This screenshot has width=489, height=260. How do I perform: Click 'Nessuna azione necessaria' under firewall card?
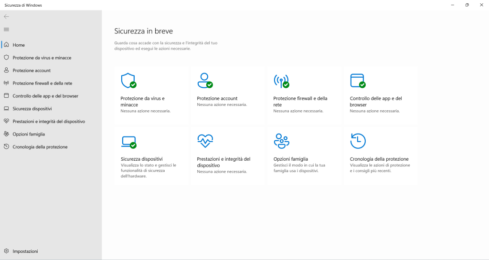298,111
